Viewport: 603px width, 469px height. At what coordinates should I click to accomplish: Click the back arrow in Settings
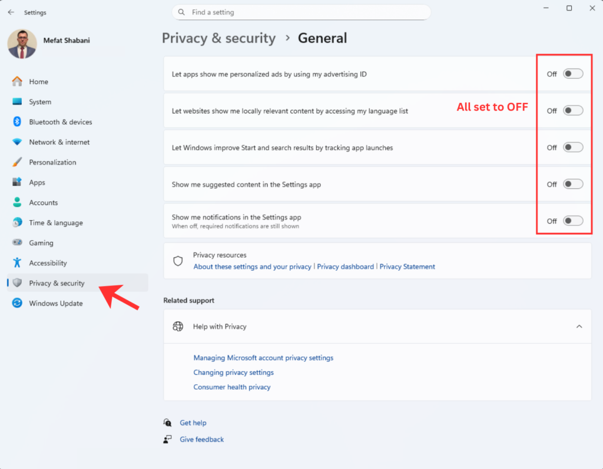[11, 12]
